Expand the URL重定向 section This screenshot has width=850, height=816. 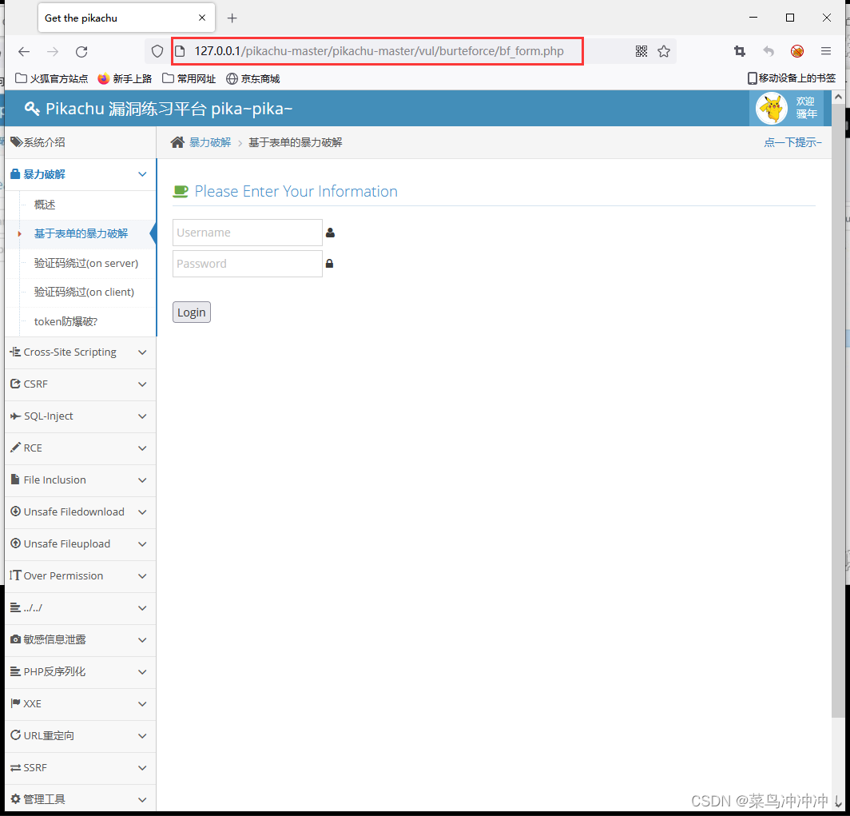point(80,736)
